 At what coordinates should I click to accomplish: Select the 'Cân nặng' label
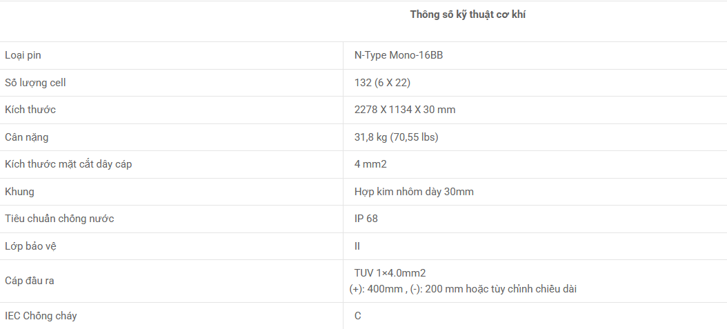[27, 137]
